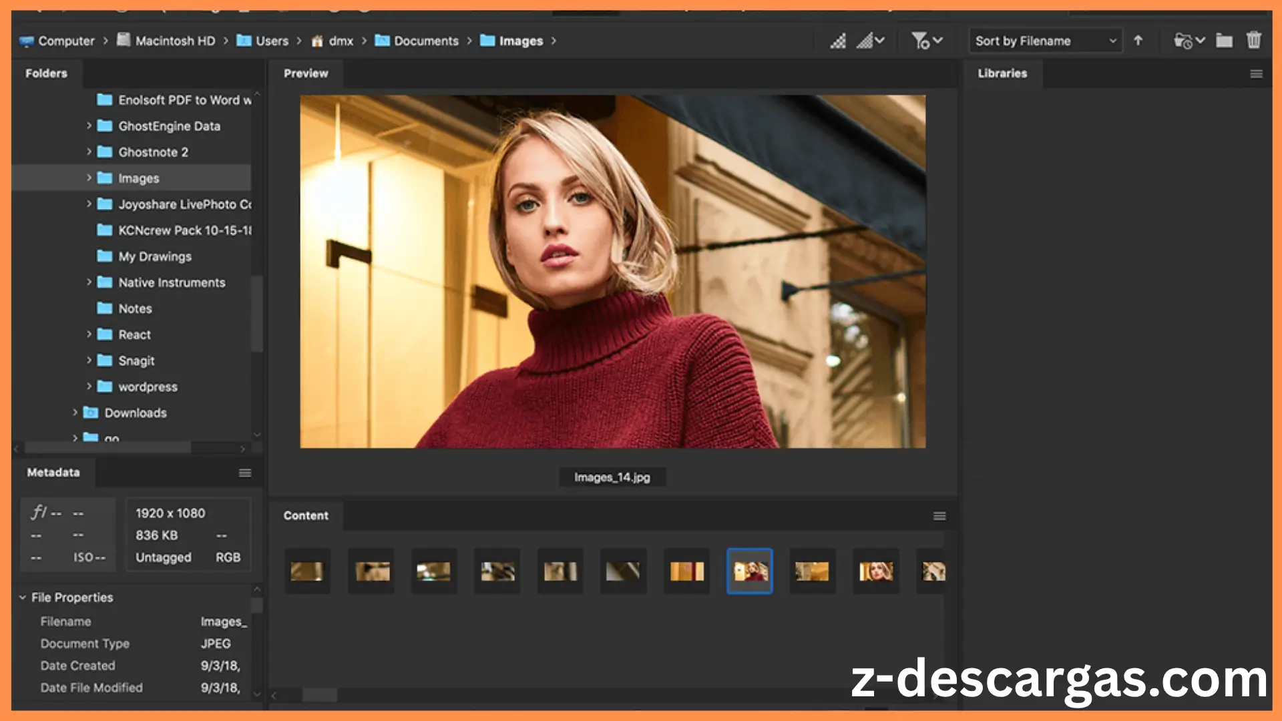Click the thumbnail quality preview icon

[837, 41]
